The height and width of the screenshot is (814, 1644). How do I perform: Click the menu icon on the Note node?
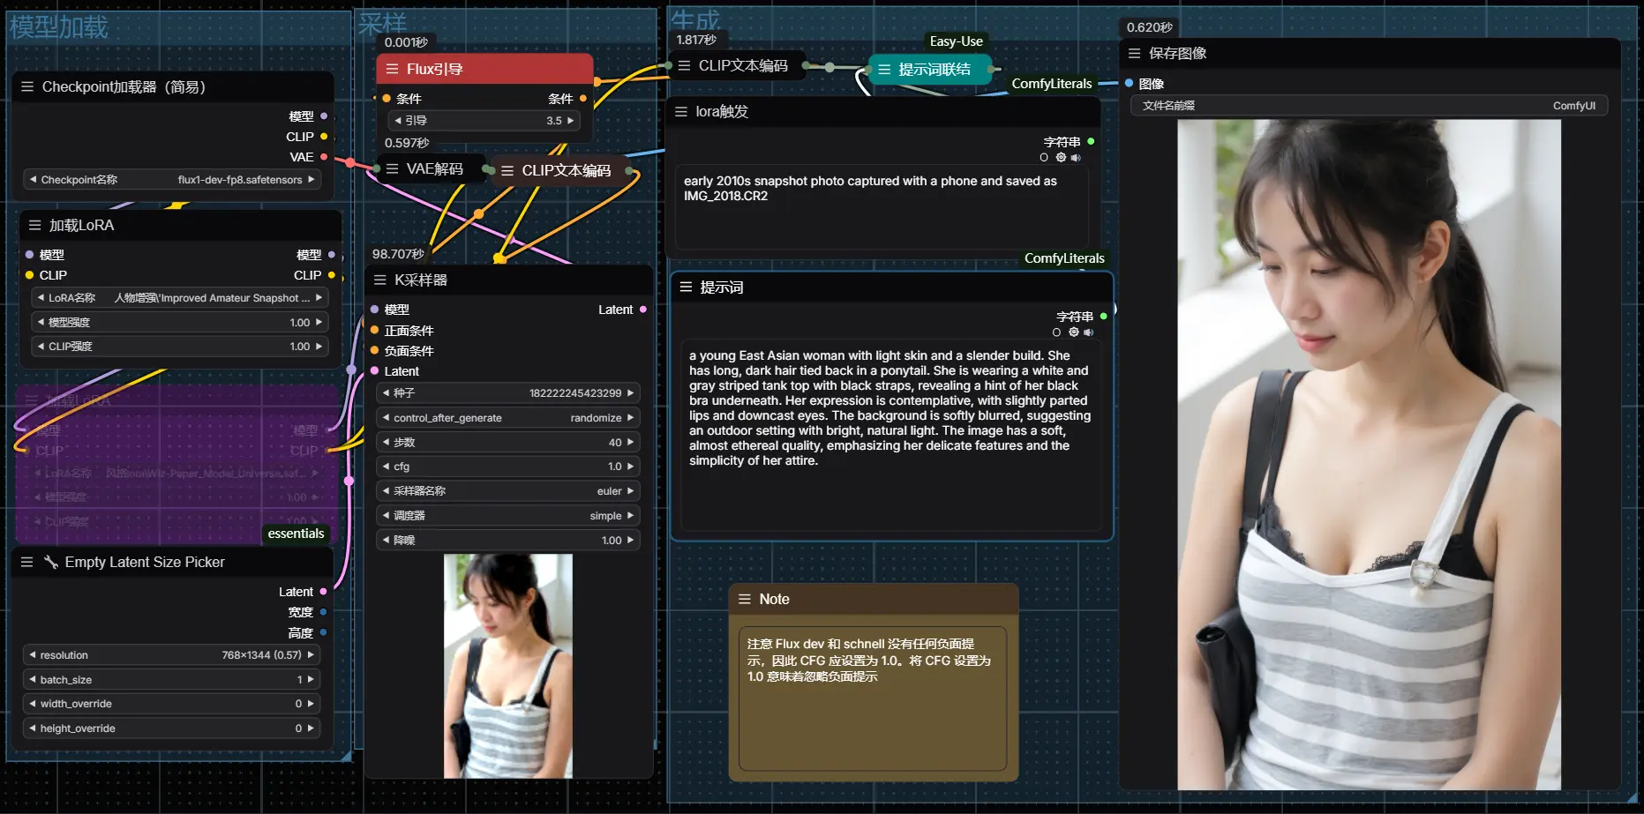[745, 599]
